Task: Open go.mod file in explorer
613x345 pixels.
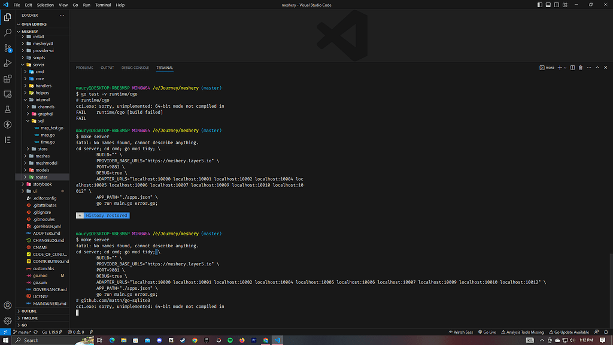Action: 40,276
